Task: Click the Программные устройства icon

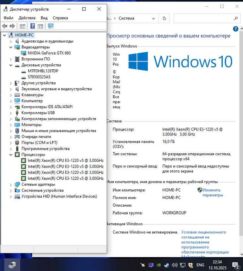Action: (x=17, y=149)
